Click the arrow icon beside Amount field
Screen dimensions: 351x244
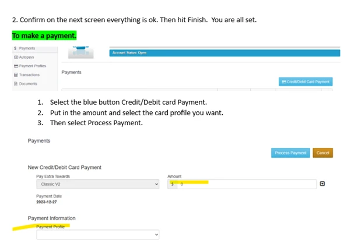322,184
